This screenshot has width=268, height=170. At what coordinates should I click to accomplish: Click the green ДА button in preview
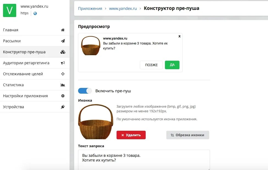click(x=172, y=65)
